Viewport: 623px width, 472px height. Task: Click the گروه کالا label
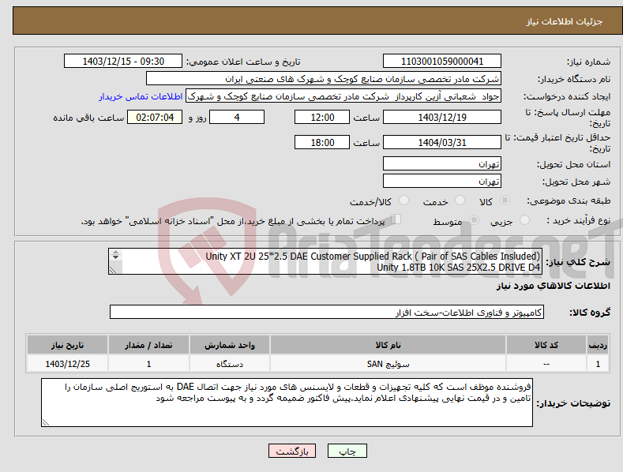[590, 313]
